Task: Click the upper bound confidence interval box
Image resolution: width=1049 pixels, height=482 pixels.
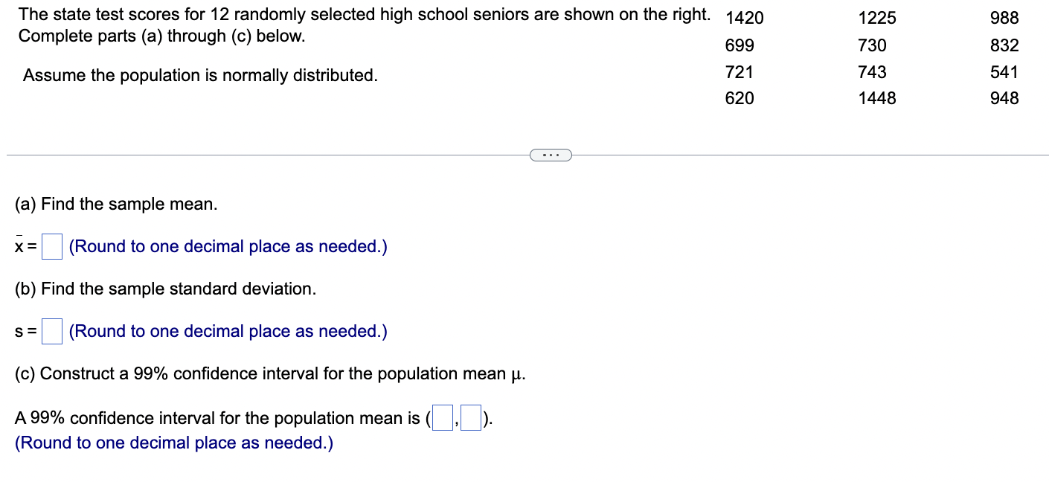Action: pyautogui.click(x=472, y=417)
